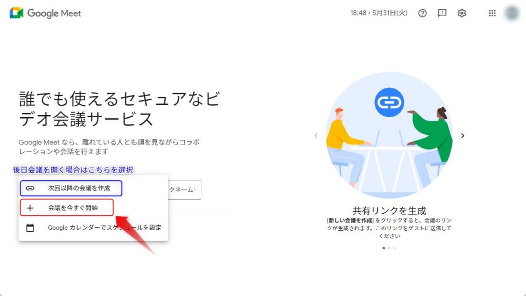Open the account profile avatar
526x296 pixels.
[512, 13]
